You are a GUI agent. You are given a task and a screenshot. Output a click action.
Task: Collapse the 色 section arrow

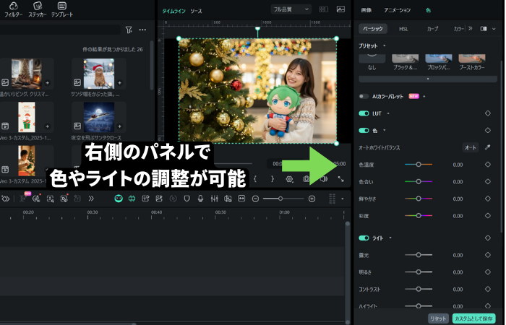click(x=385, y=130)
